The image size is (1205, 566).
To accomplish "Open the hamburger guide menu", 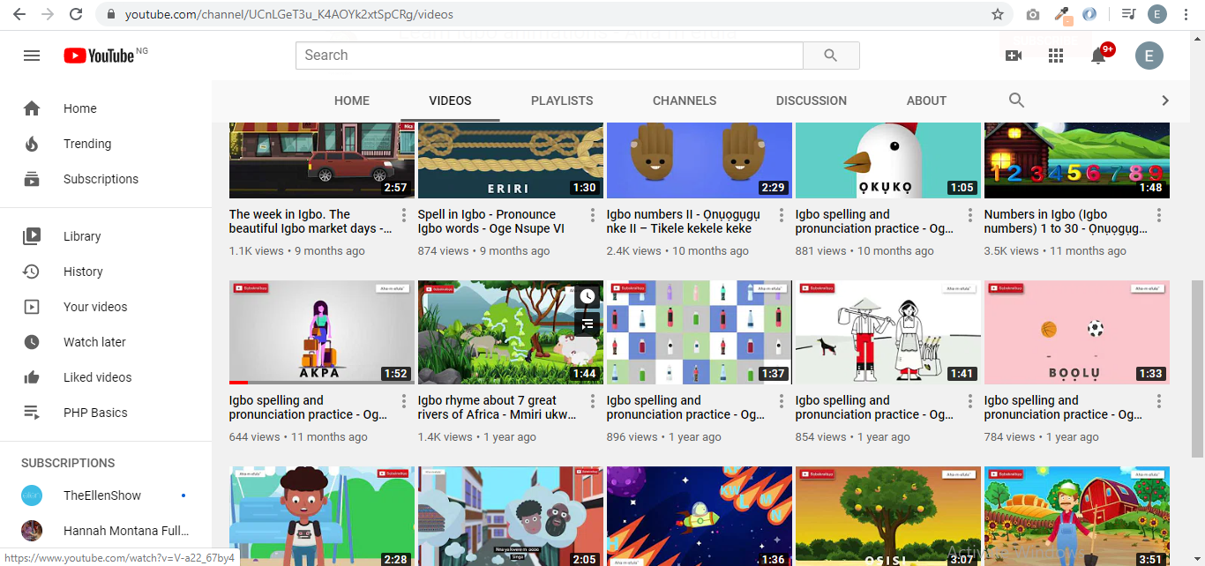I will coord(32,56).
